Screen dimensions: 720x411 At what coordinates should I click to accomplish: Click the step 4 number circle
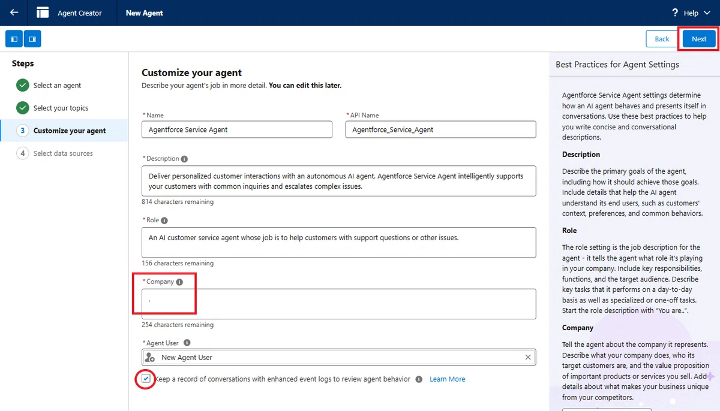pos(23,153)
